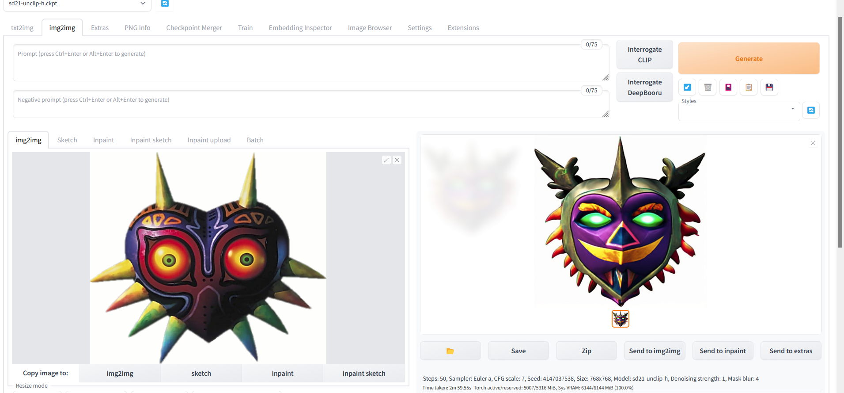Select the main img2img tab beside txt2img
This screenshot has width=844, height=393.
coord(62,27)
